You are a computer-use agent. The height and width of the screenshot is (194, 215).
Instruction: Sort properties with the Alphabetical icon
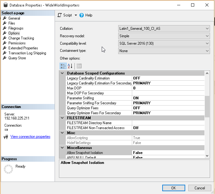point(70,66)
